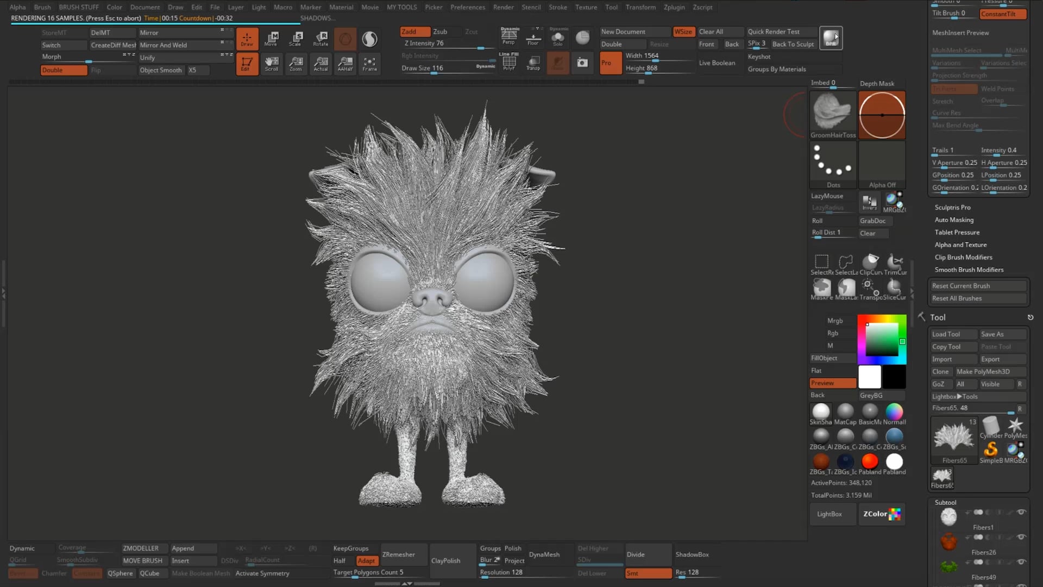1043x587 pixels.
Task: Click the BPR render icon
Action: pyautogui.click(x=831, y=38)
